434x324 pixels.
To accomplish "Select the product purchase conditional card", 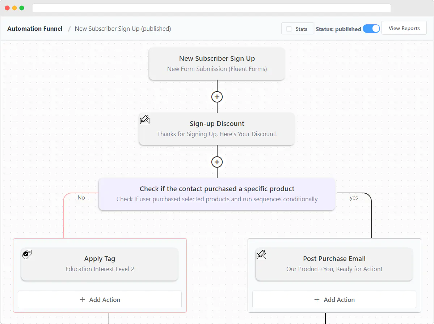I will click(x=217, y=194).
